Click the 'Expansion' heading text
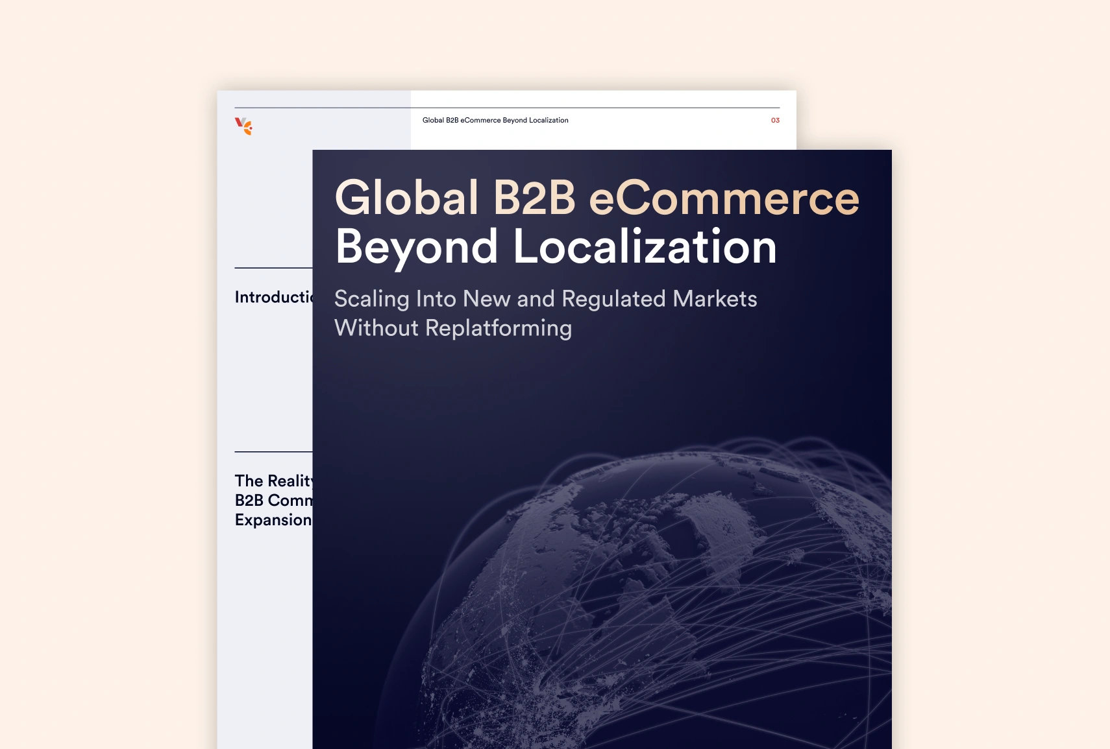This screenshot has width=1110, height=749. (x=273, y=520)
